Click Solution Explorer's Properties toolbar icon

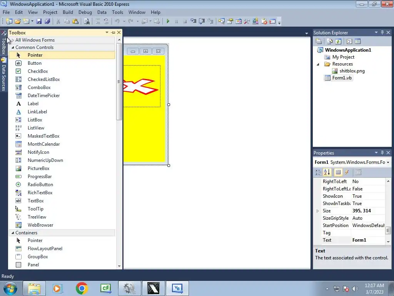pos(319,41)
